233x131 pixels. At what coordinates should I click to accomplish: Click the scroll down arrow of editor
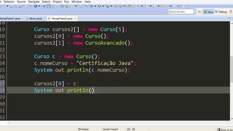(232, 119)
